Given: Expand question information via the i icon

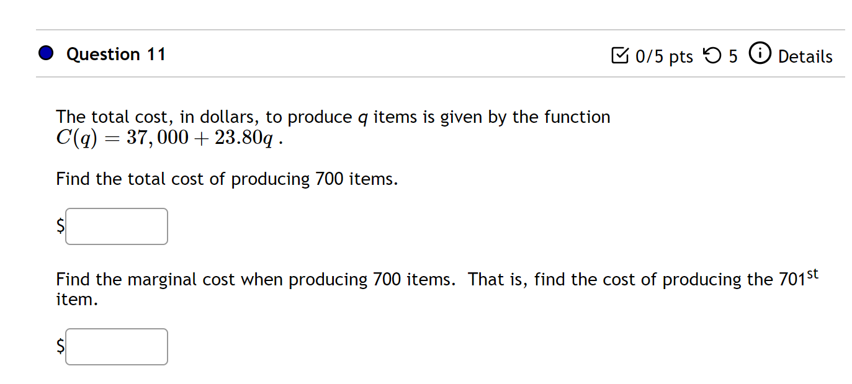Looking at the screenshot, I should [x=760, y=55].
